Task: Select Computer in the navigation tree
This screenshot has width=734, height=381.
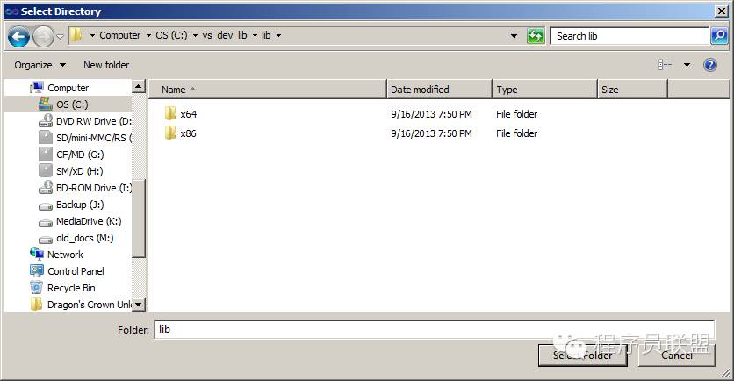Action: pos(68,88)
